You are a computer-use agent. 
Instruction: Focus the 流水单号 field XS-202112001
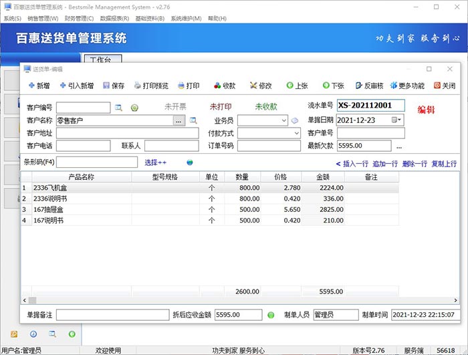tap(371, 106)
